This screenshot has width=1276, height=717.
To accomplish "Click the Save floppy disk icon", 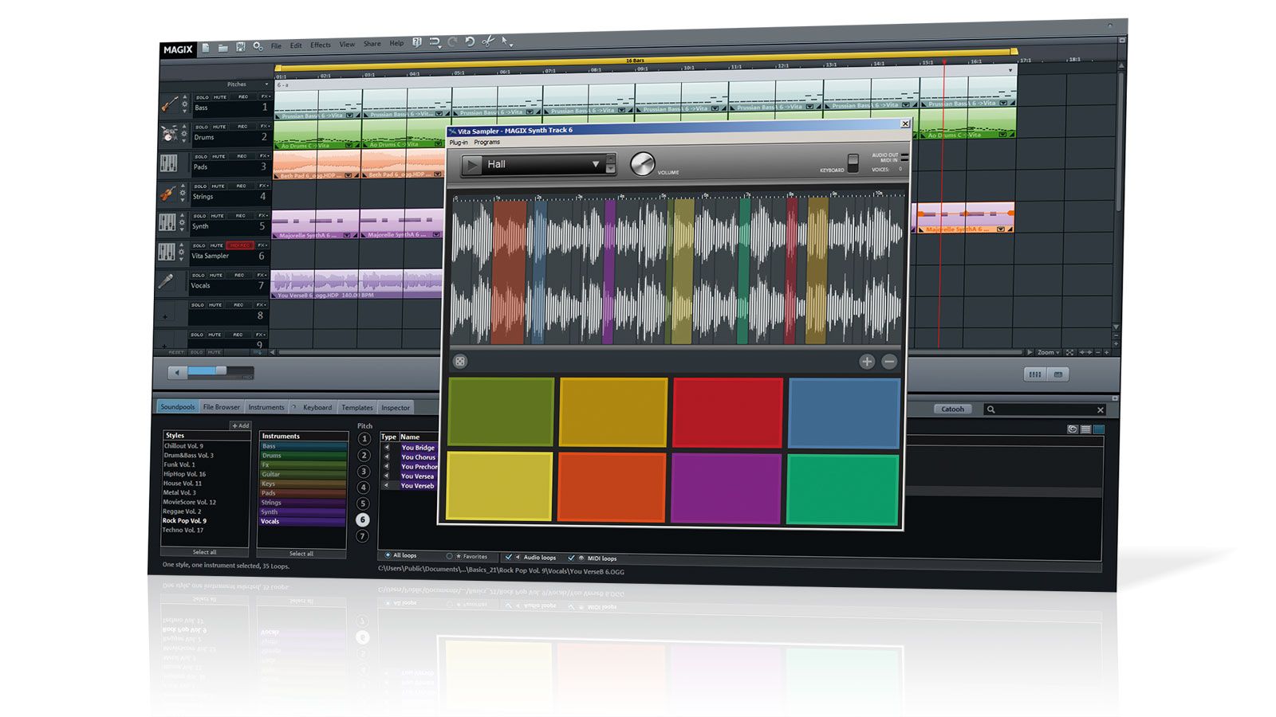I will click(240, 47).
